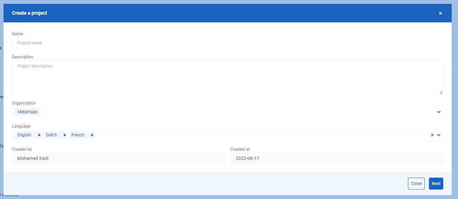Click the French tag label
Image resolution: width=458 pixels, height=199 pixels.
(78, 135)
